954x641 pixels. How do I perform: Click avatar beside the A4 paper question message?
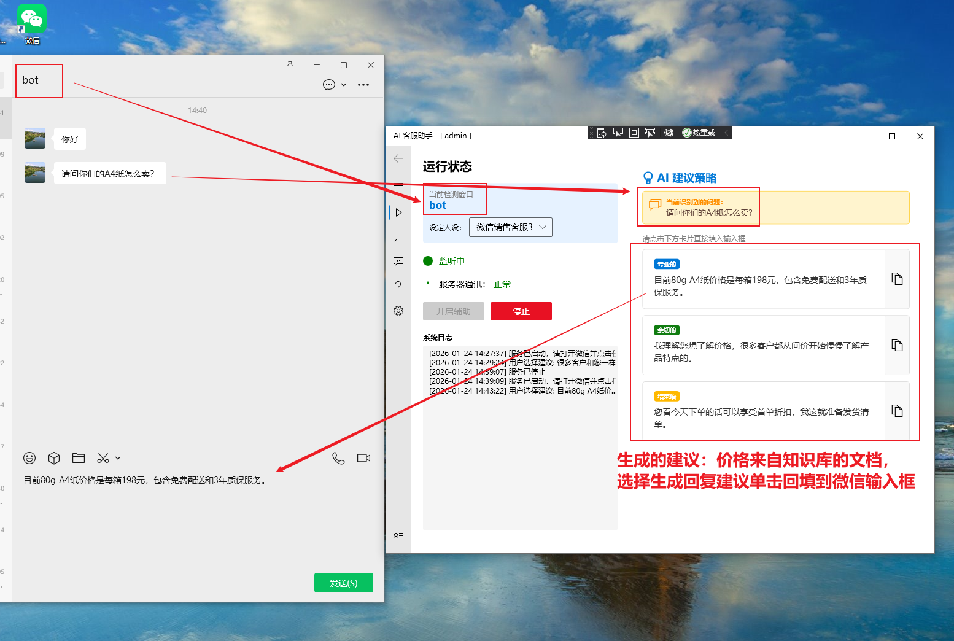point(35,173)
